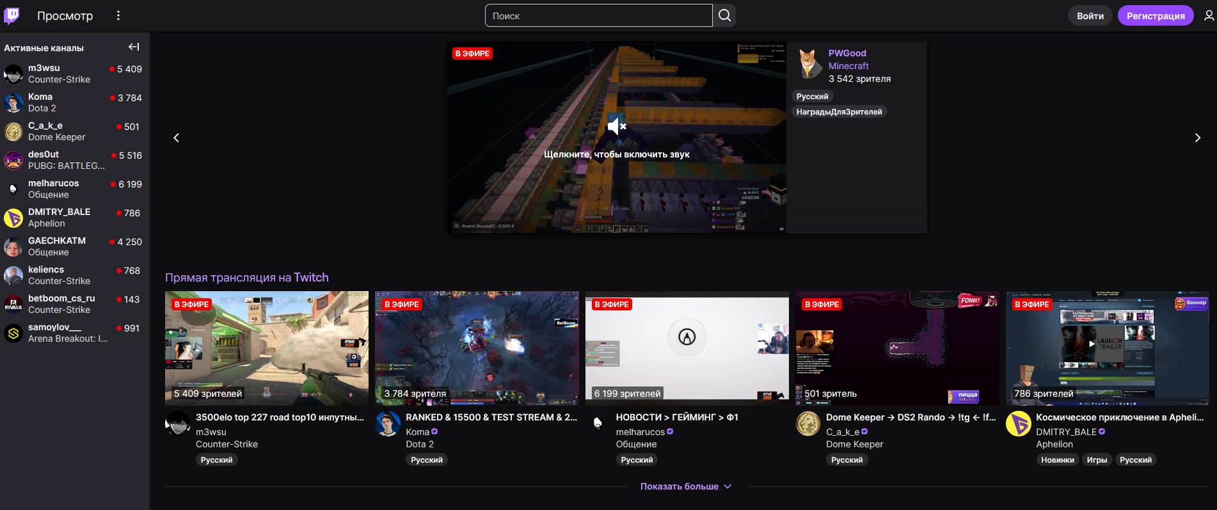Play the featured PWGood stream video
The width and height of the screenshot is (1217, 510).
click(x=617, y=138)
